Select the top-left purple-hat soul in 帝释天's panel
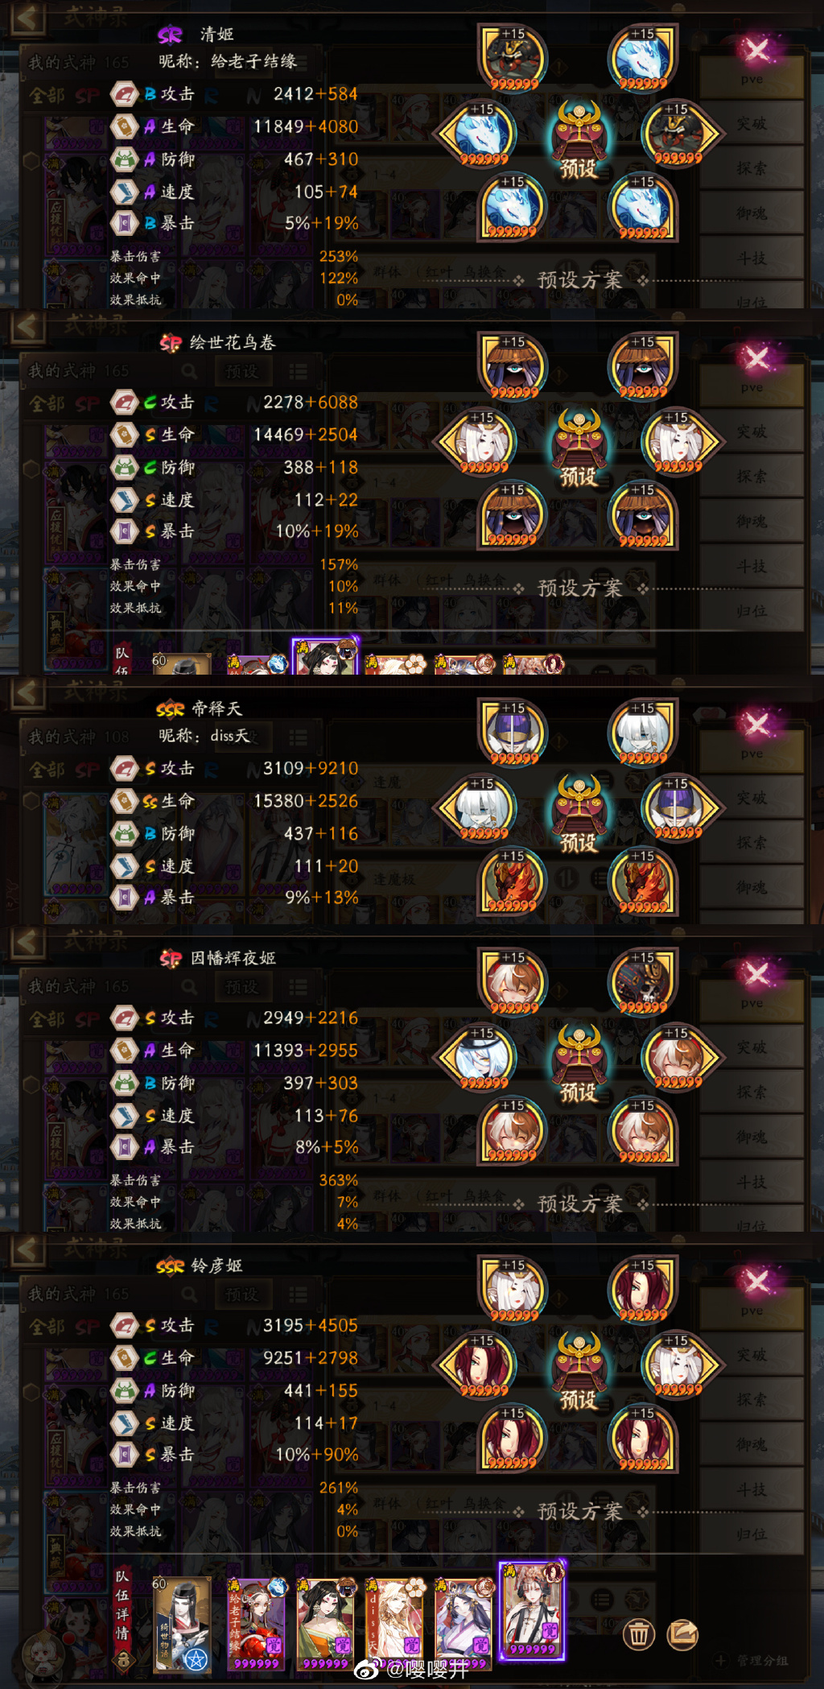 coord(514,731)
